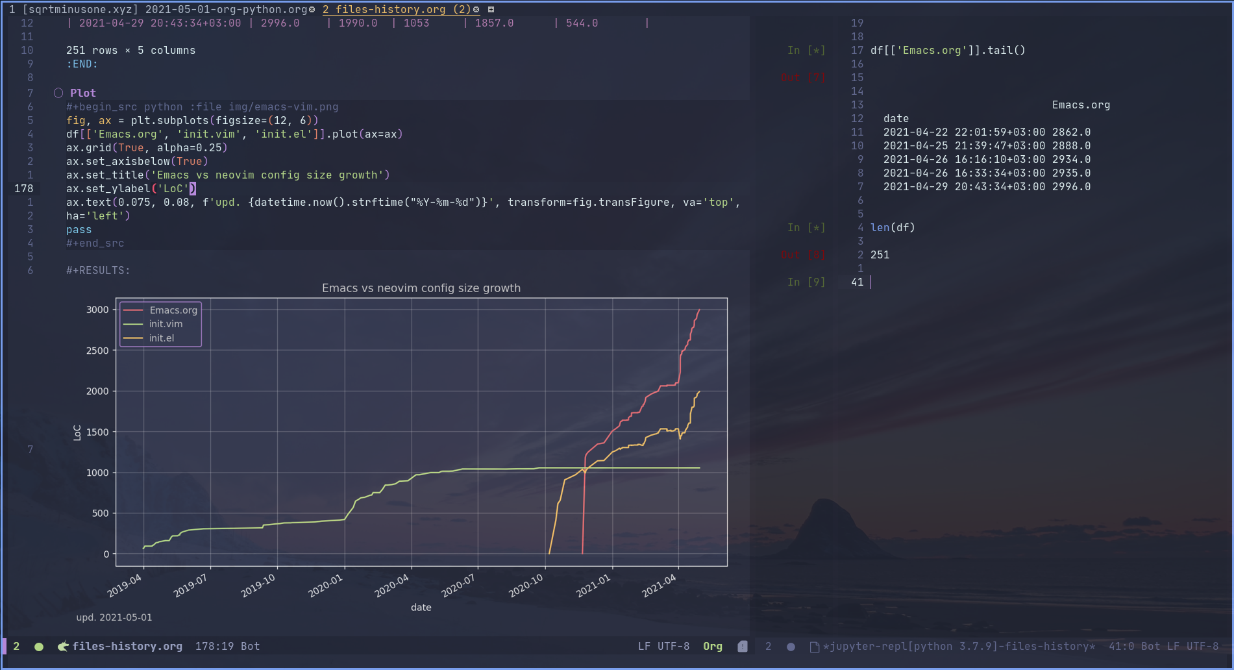Close the 2021-05-01-org-python.org tab
Viewport: 1234px width, 670px height.
pyautogui.click(x=312, y=9)
